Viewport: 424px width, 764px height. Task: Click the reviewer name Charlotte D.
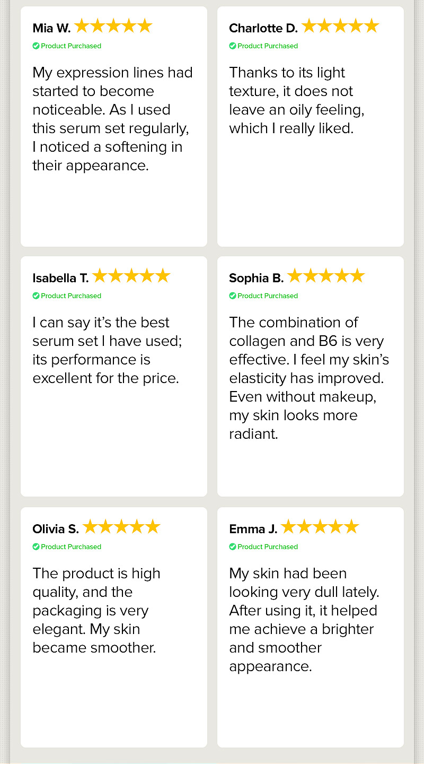click(263, 28)
